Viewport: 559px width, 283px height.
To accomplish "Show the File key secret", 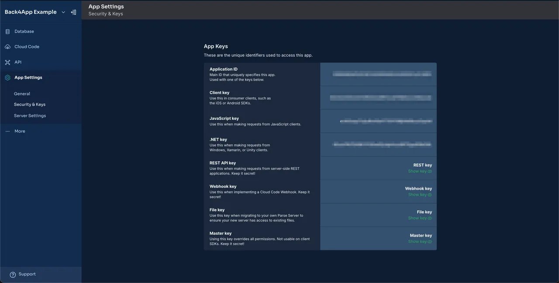I will pos(418,218).
